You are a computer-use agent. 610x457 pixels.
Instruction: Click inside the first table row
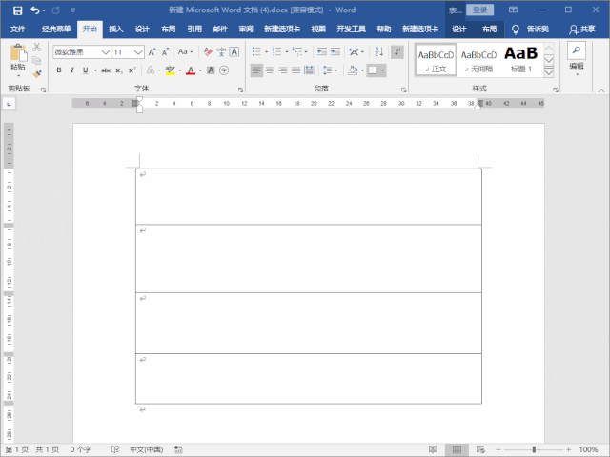309,197
